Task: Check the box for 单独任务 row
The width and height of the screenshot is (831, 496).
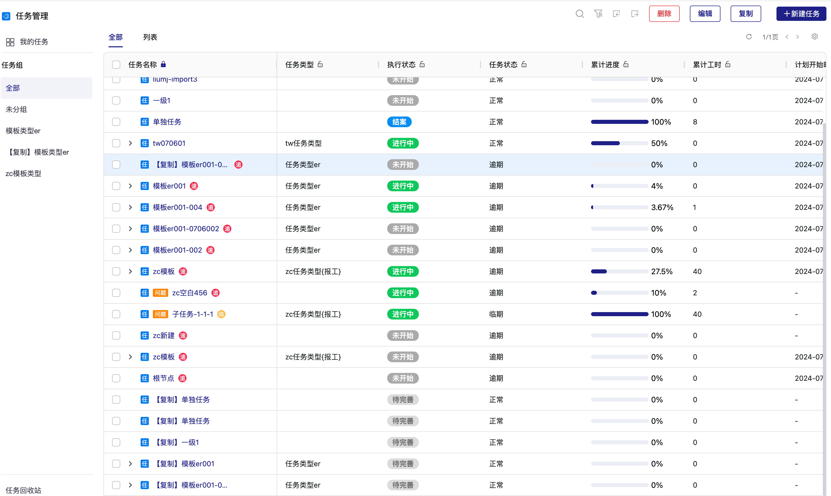Action: click(x=116, y=122)
